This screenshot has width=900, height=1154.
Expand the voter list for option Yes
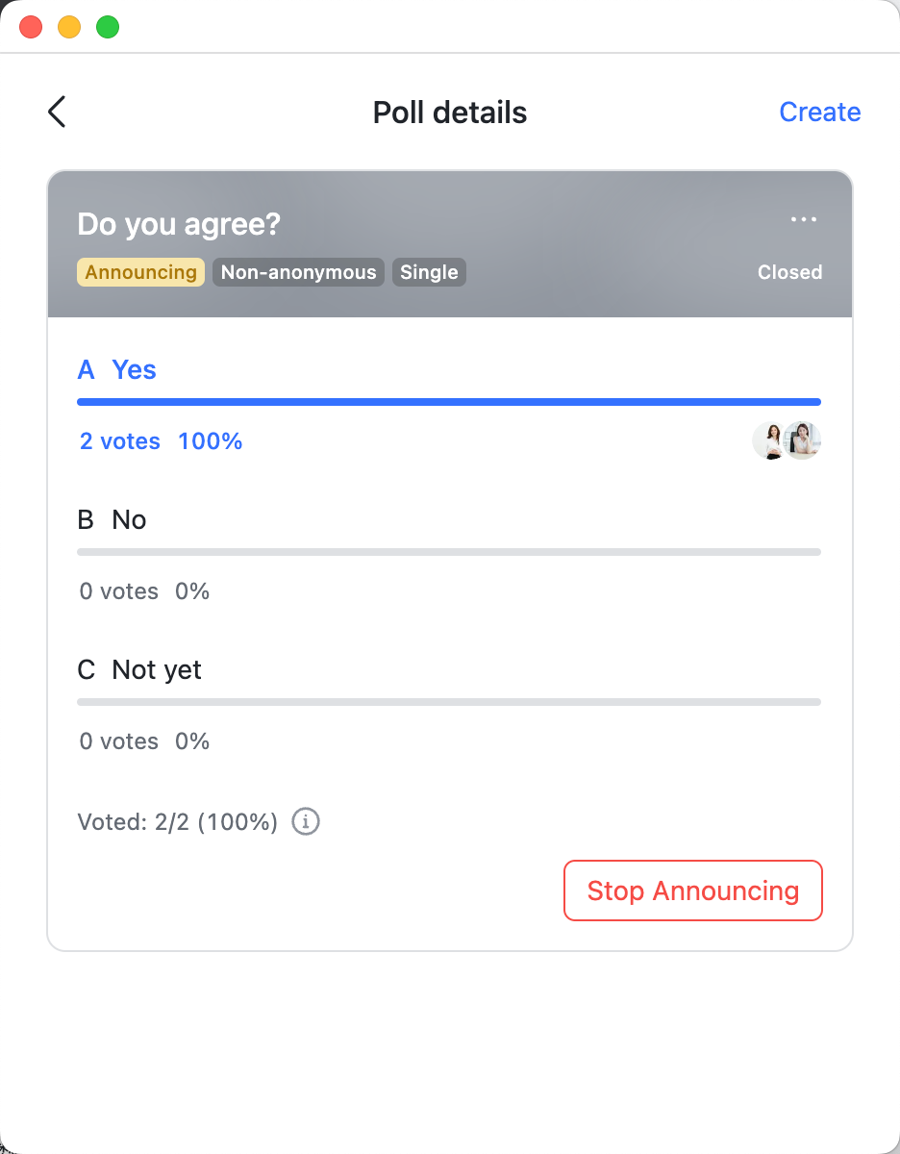[787, 440]
